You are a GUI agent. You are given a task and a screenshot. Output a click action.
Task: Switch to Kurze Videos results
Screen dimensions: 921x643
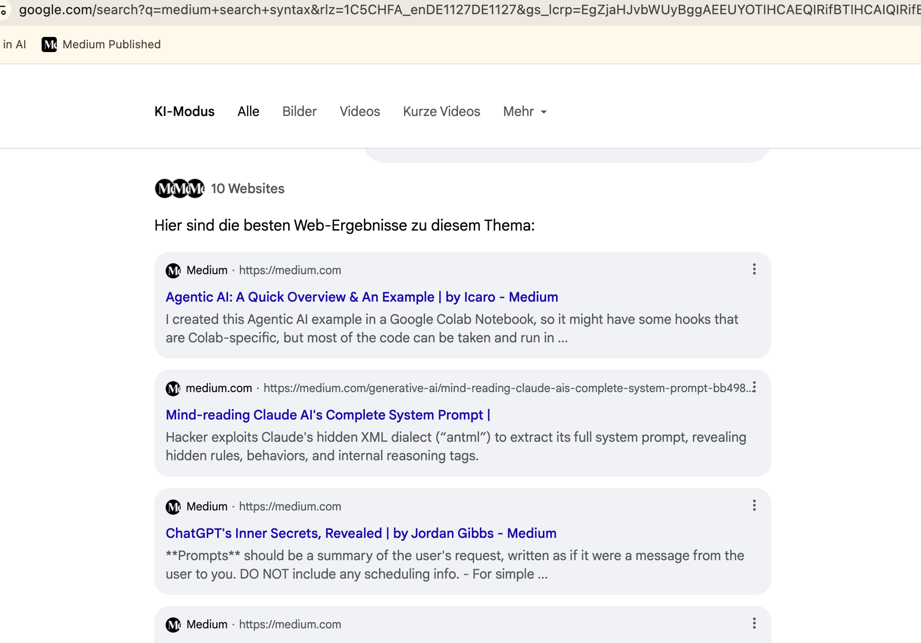pos(441,112)
